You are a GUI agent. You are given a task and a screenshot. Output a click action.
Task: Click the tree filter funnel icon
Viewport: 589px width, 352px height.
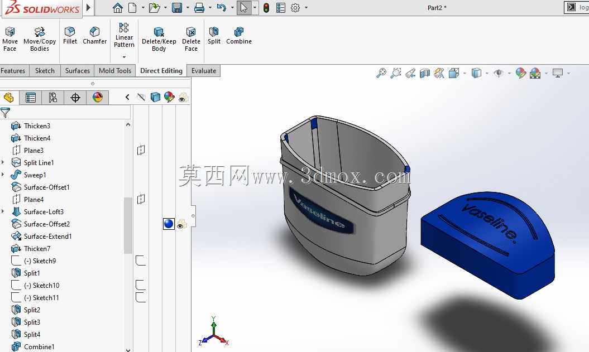tap(5, 112)
